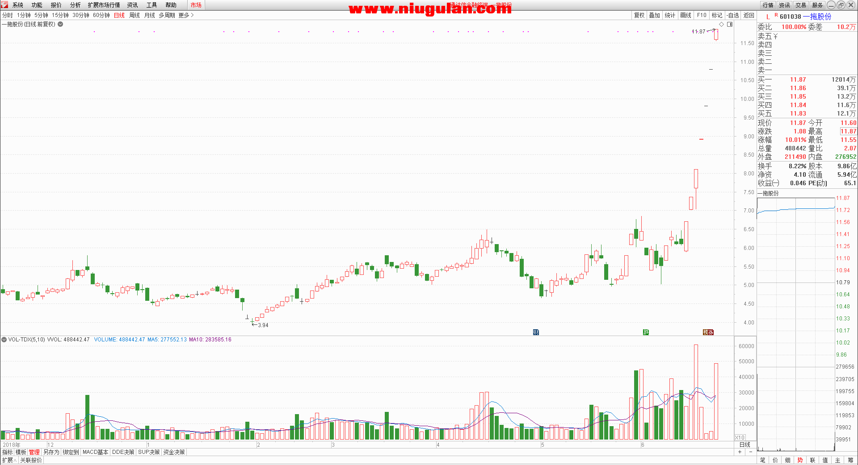This screenshot has height=465, width=858.
Task: Switch to 5分钟 period
Action: coord(42,15)
